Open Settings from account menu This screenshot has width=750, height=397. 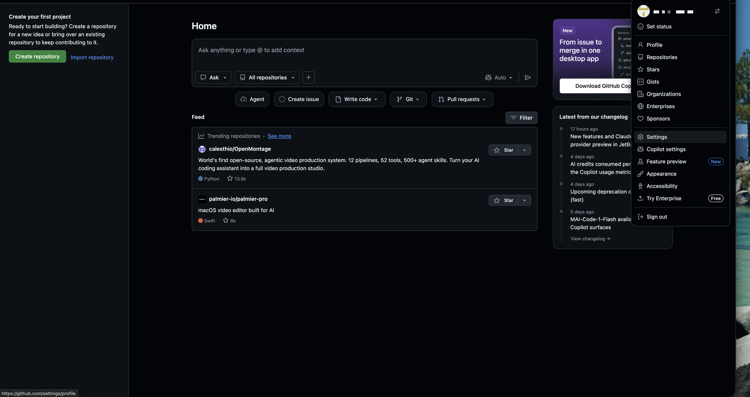click(x=680, y=137)
